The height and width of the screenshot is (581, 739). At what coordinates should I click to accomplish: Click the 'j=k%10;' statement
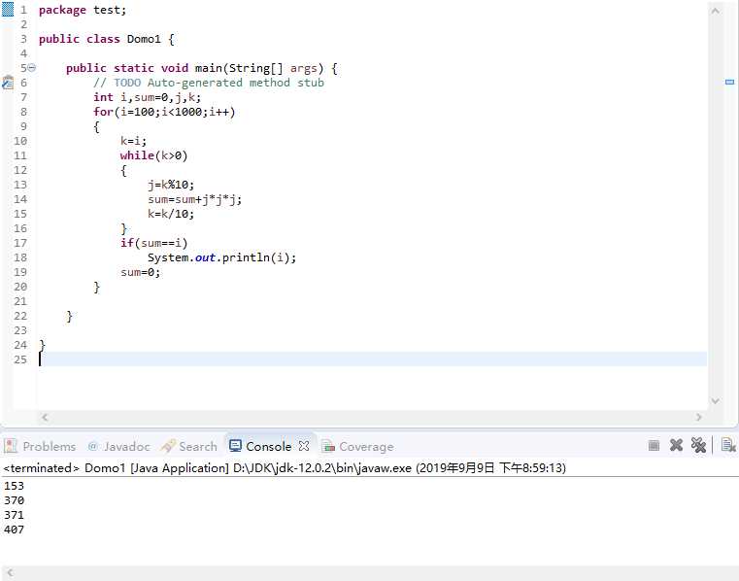click(171, 185)
